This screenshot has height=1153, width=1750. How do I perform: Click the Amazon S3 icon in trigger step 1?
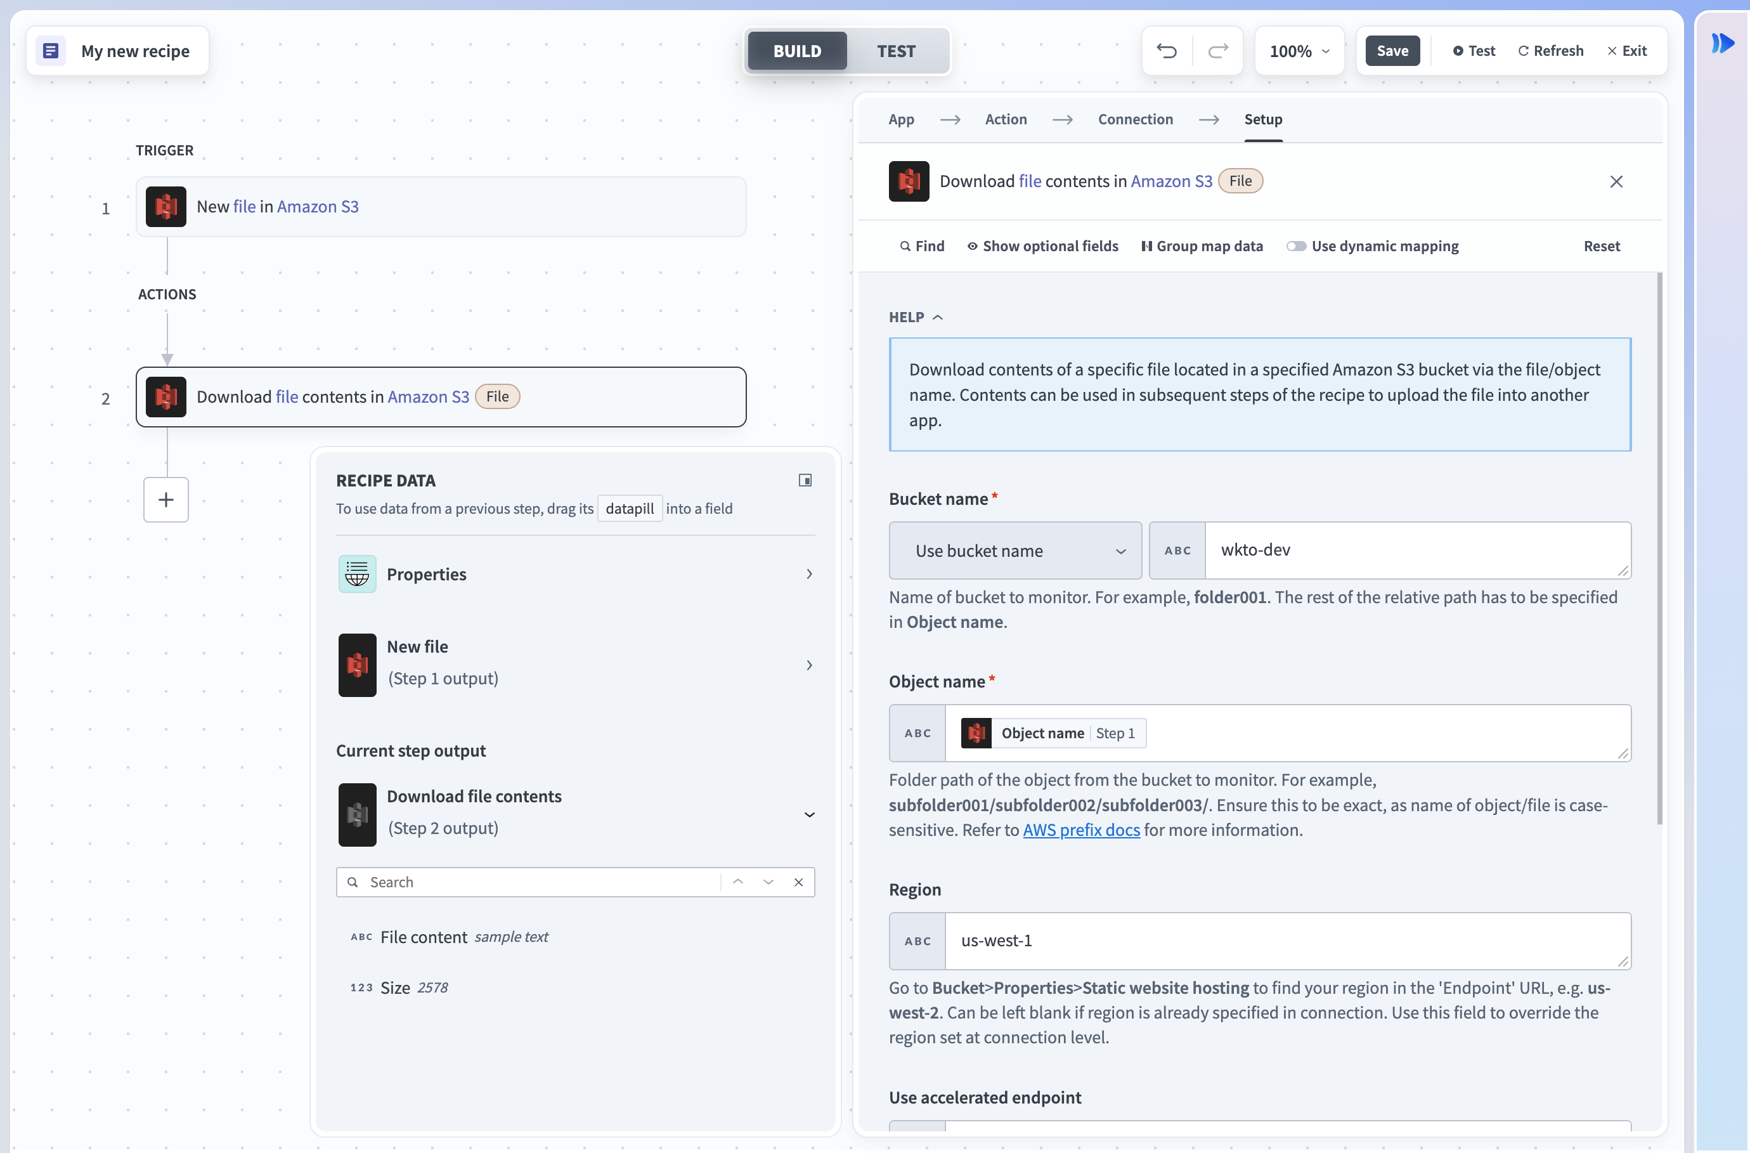click(x=166, y=207)
